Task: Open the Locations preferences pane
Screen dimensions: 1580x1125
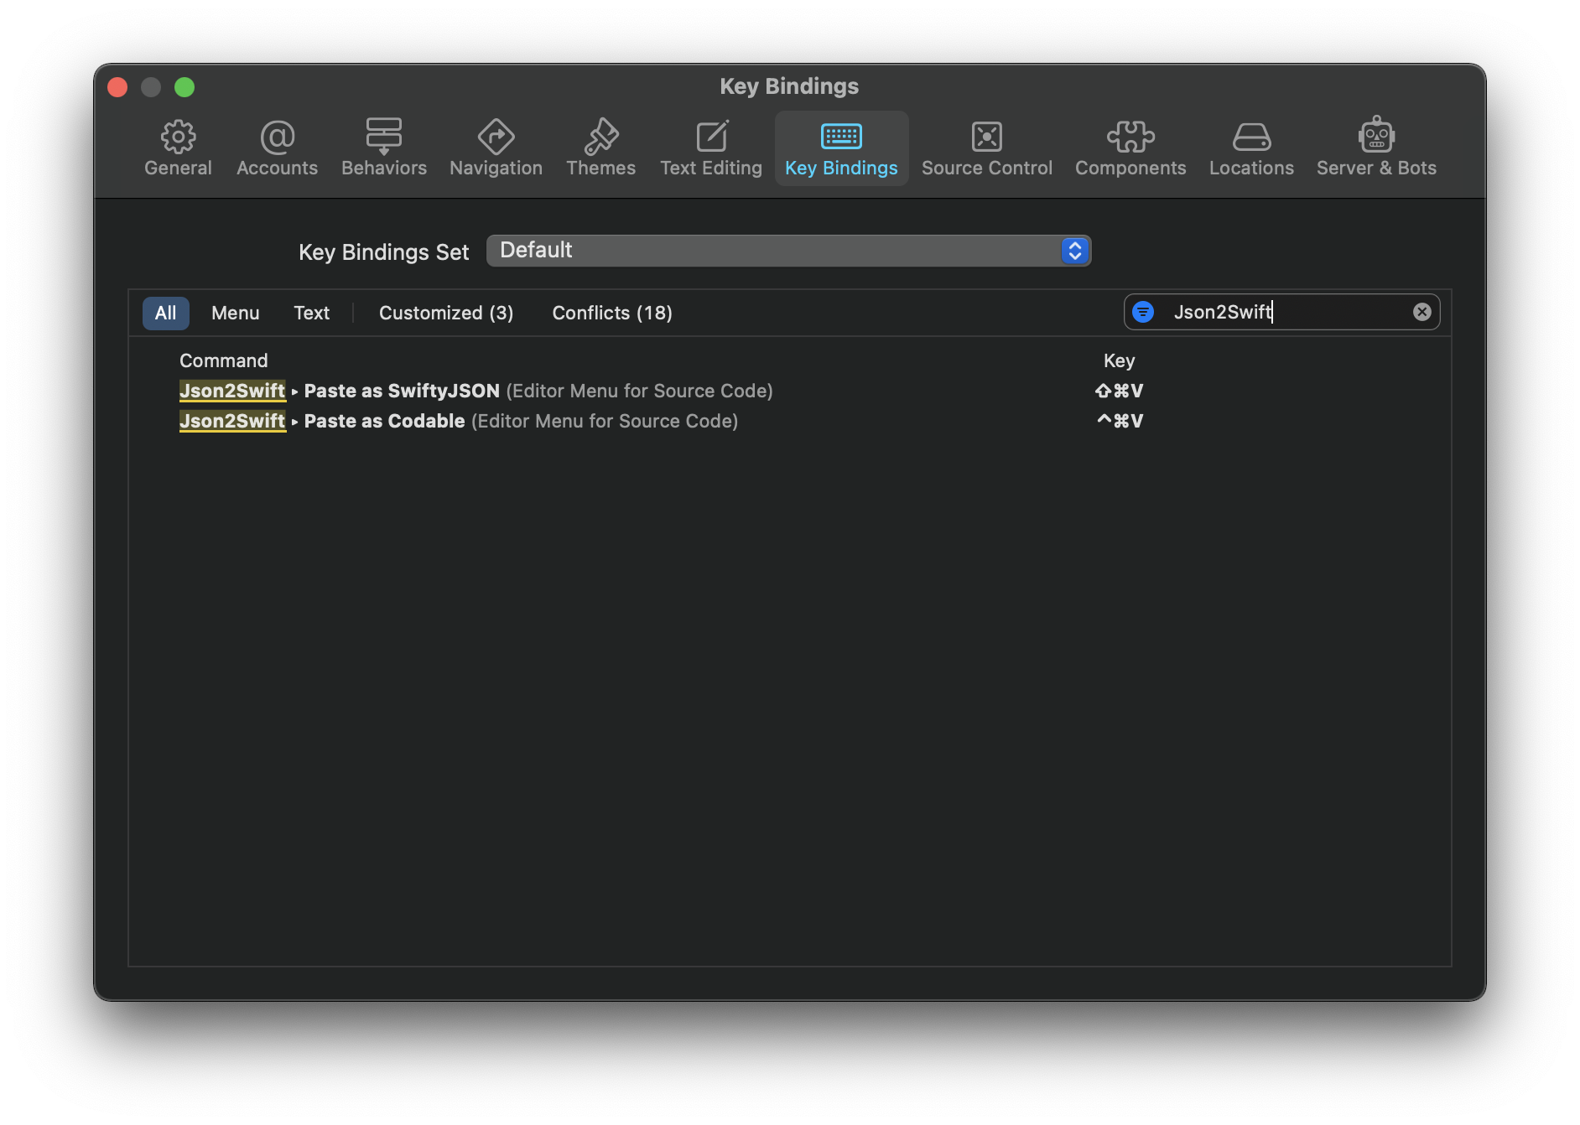Action: [x=1251, y=148]
